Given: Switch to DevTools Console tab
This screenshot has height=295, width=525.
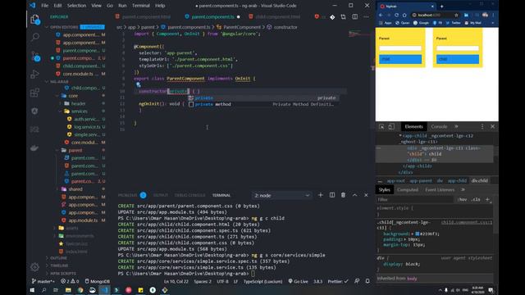Looking at the screenshot, I should pyautogui.click(x=439, y=126).
